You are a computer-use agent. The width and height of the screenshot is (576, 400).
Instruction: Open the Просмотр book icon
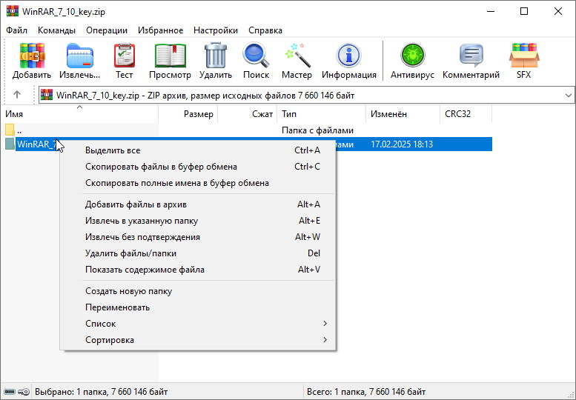170,56
